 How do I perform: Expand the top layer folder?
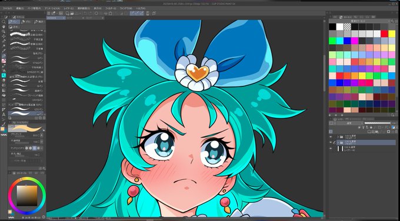click(x=338, y=137)
